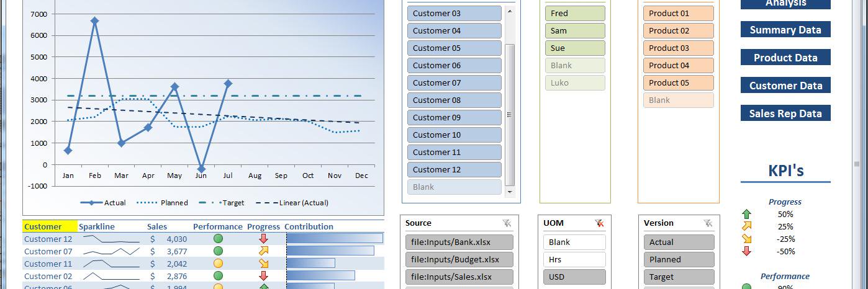868x289 pixels.
Task: Select the sparkline in Customer 02 row
Action: click(x=112, y=276)
